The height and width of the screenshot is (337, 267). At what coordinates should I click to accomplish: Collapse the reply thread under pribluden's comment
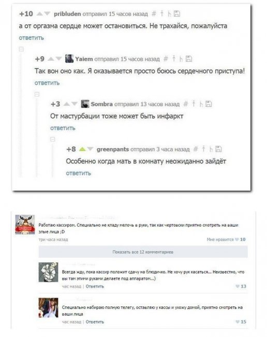pyautogui.click(x=21, y=49)
